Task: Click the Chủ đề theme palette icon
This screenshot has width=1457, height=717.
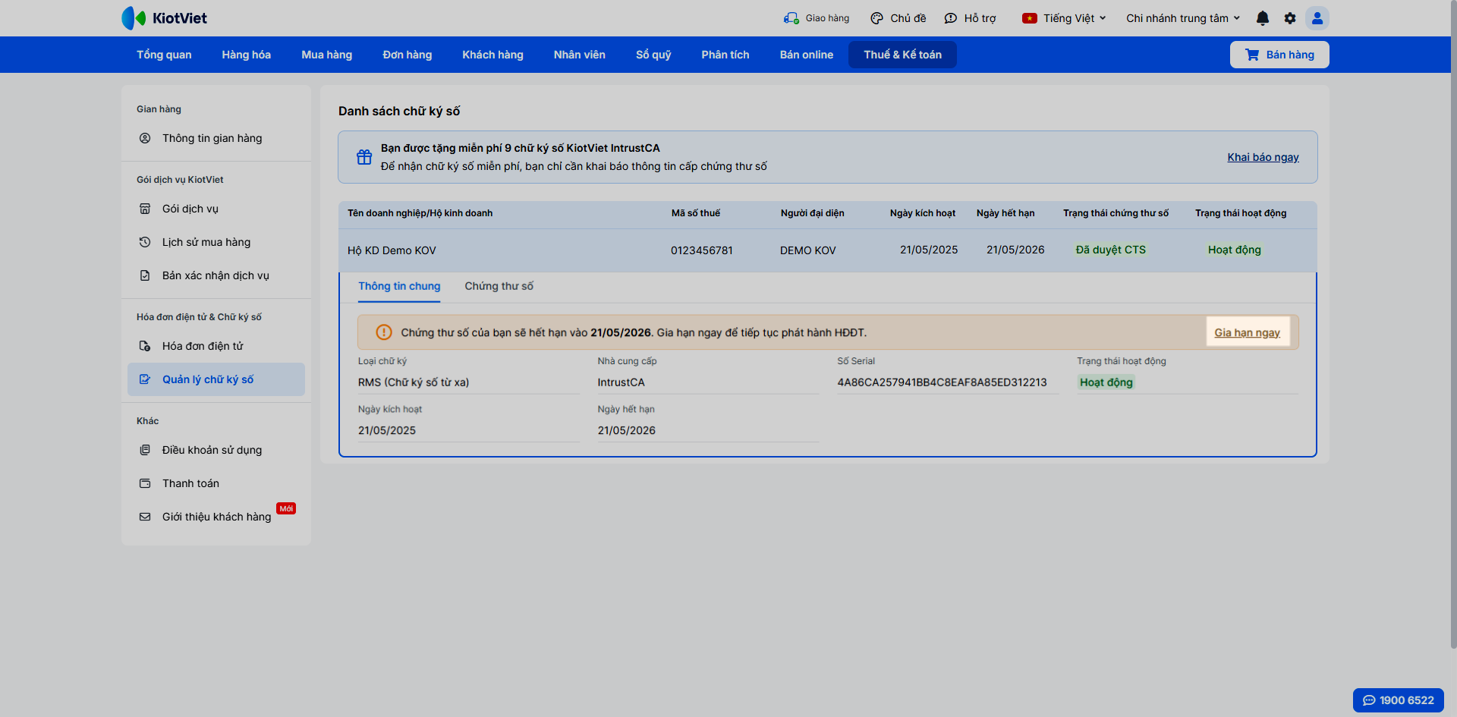Action: [x=877, y=18]
